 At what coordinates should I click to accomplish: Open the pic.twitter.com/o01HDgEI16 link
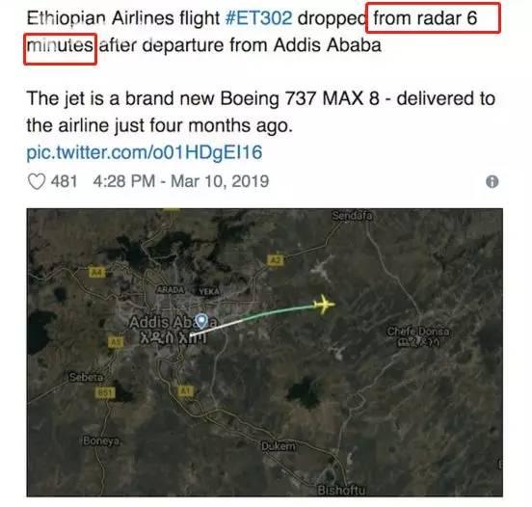coord(145,152)
